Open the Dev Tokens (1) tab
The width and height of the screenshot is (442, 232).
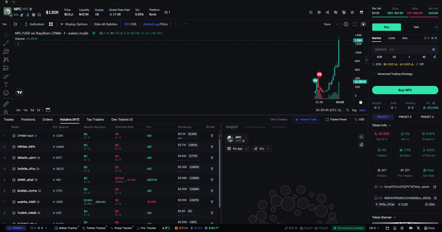[122, 119]
